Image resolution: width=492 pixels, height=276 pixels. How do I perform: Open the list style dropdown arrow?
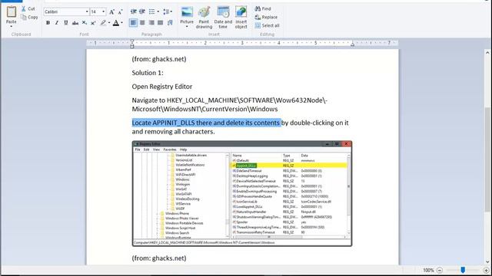(x=158, y=12)
